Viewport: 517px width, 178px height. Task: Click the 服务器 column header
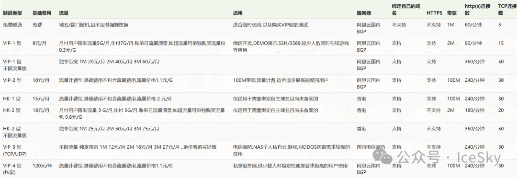[x=364, y=13]
